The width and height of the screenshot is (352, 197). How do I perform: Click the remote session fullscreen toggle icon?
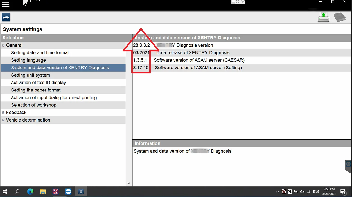pos(238,2)
